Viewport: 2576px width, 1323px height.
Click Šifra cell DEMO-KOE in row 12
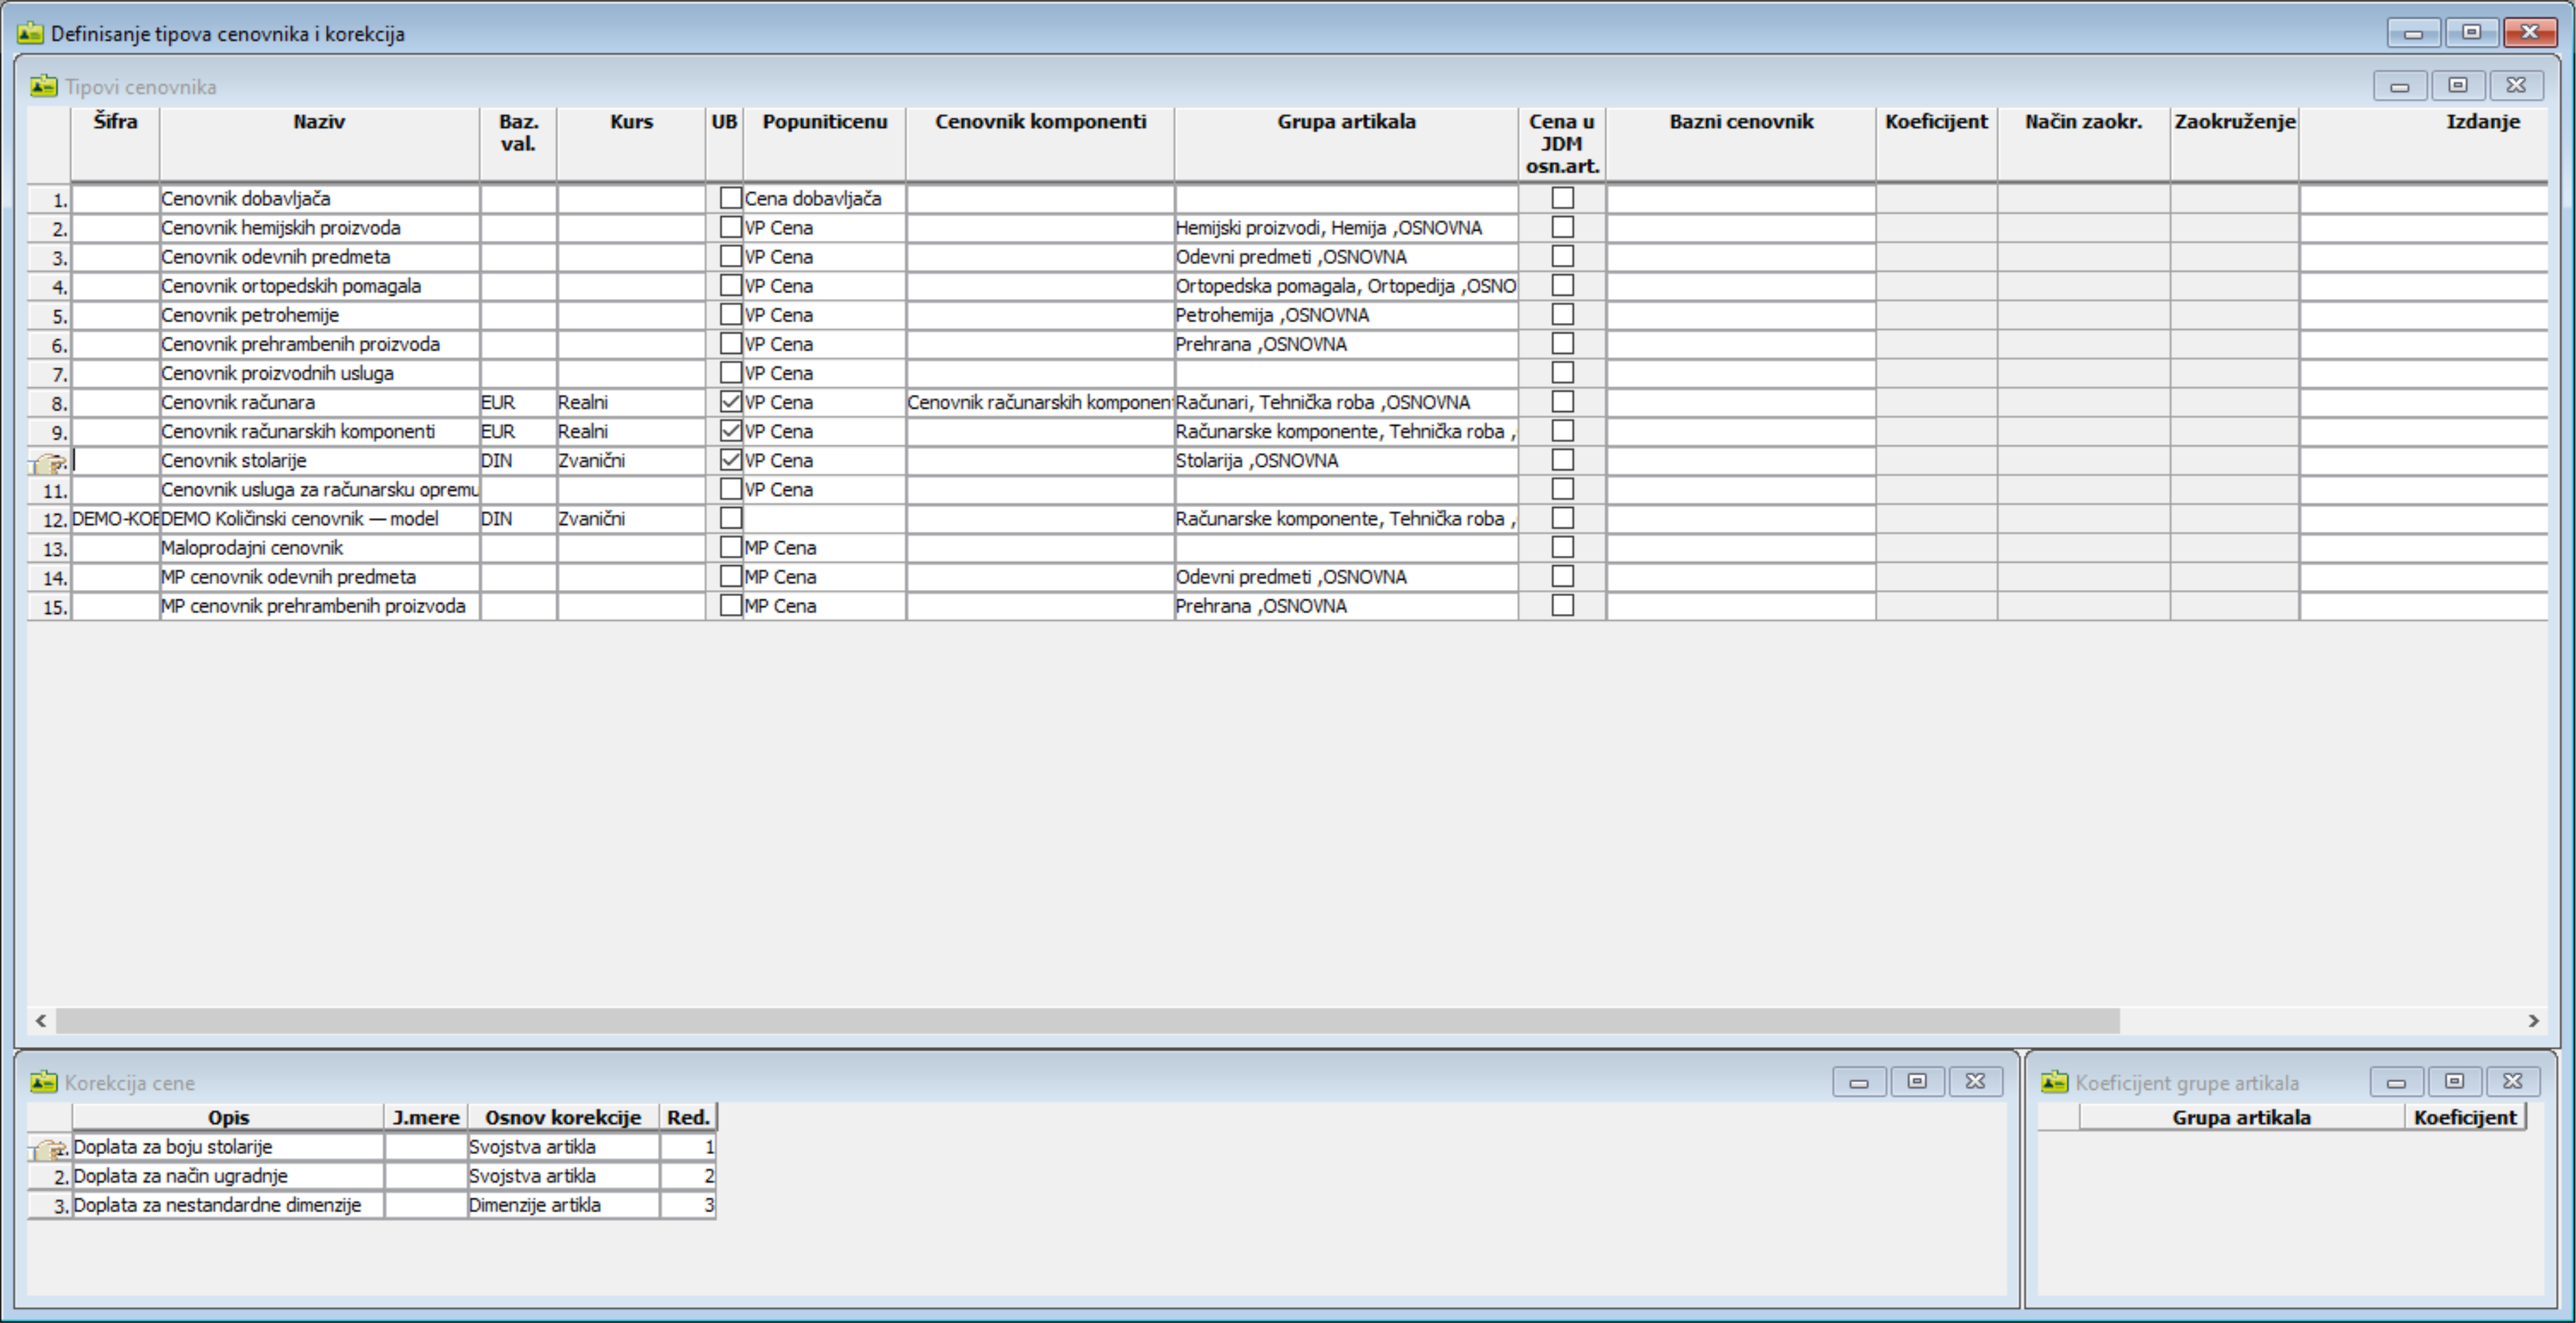click(115, 519)
